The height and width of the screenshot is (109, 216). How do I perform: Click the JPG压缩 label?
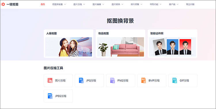tap(91, 80)
